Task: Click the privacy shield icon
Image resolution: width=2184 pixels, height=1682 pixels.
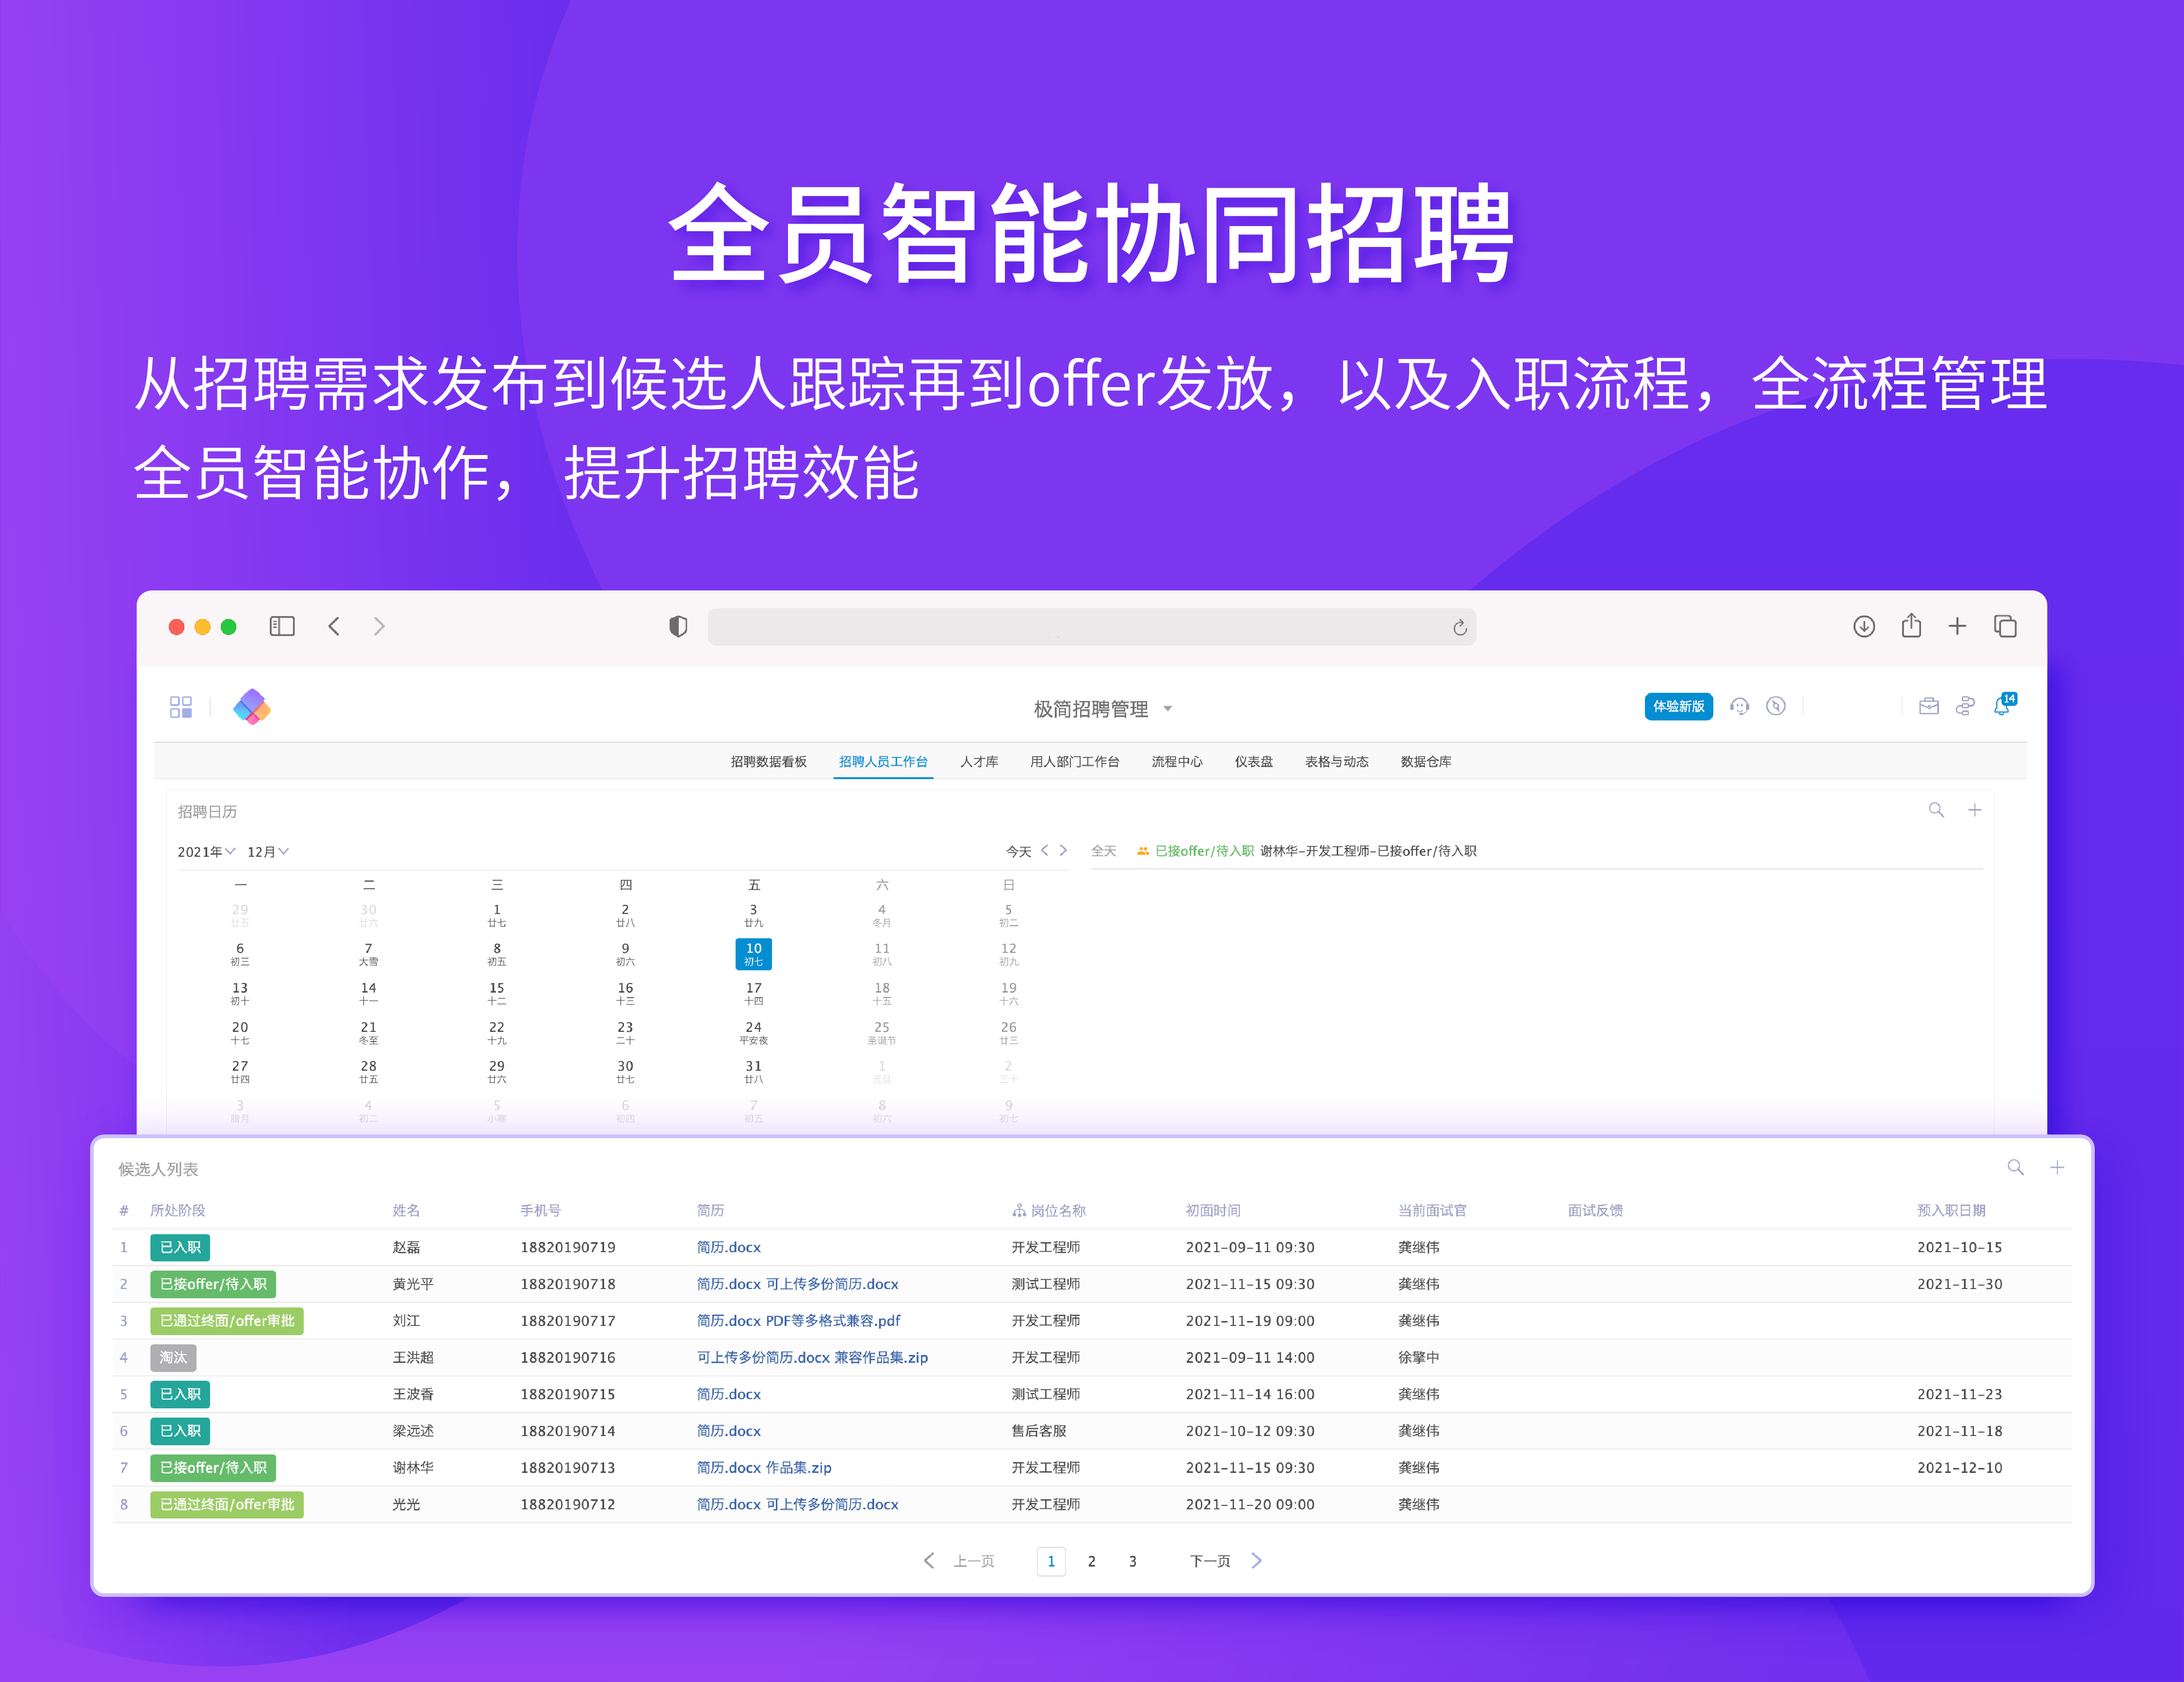Action: (x=678, y=626)
